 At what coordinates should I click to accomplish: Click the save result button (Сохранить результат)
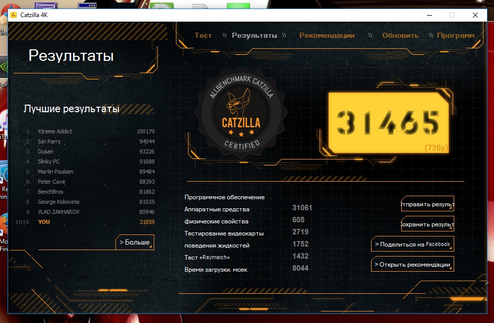427,224
